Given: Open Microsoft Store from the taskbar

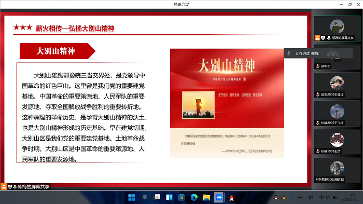Looking at the screenshot, I should tap(181, 197).
